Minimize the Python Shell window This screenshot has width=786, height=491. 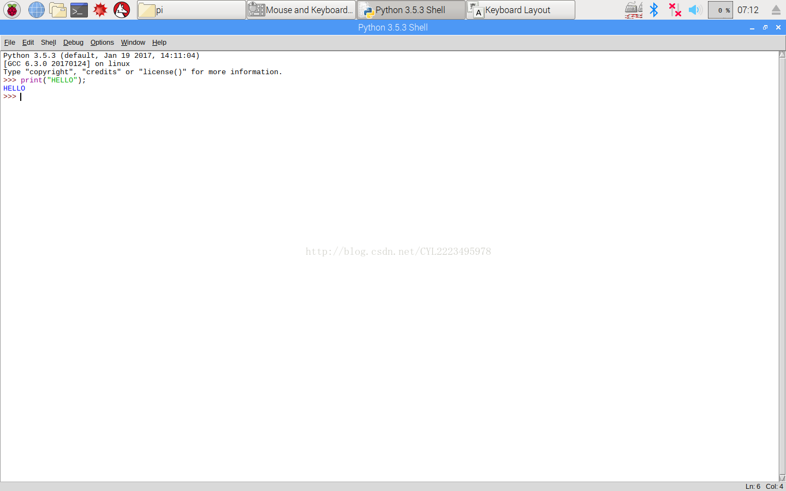(752, 27)
